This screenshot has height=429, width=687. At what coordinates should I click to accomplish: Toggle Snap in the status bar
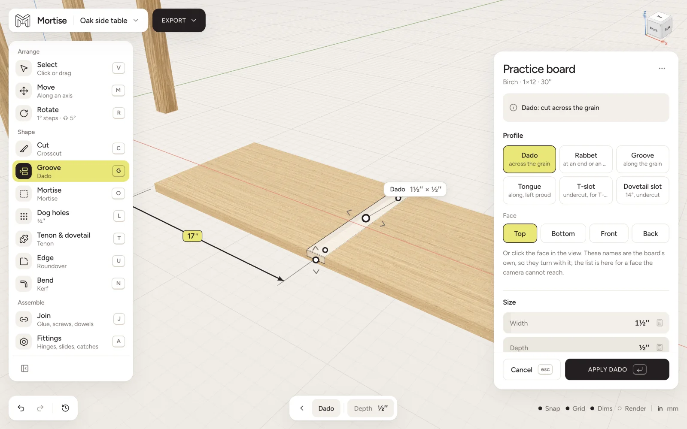pos(549,408)
